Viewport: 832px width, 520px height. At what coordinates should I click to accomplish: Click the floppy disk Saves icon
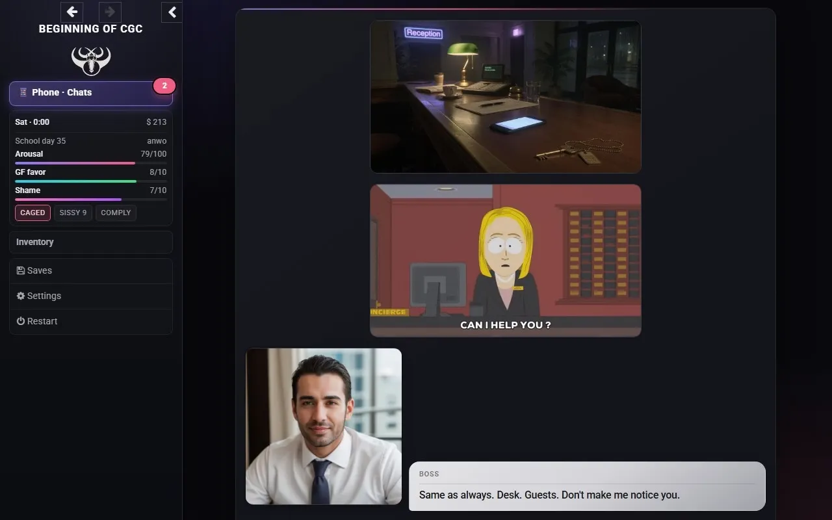click(21, 270)
